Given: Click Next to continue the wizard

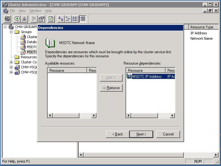Looking at the screenshot, I should pos(141,134).
